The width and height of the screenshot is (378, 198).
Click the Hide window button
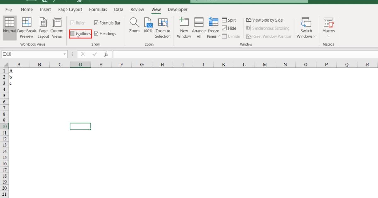(x=229, y=28)
